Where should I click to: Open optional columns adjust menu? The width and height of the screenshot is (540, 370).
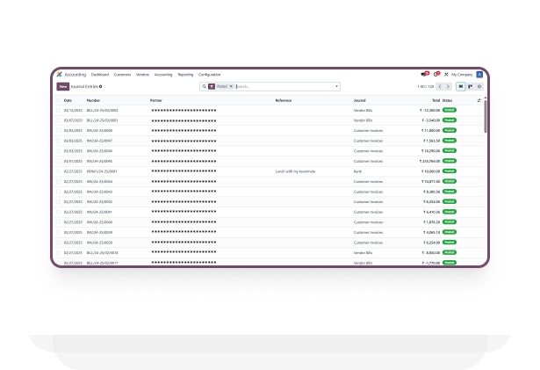point(479,101)
